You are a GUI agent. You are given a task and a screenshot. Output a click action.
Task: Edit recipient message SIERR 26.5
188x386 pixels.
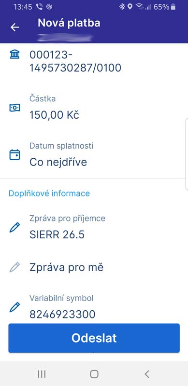[94, 227]
